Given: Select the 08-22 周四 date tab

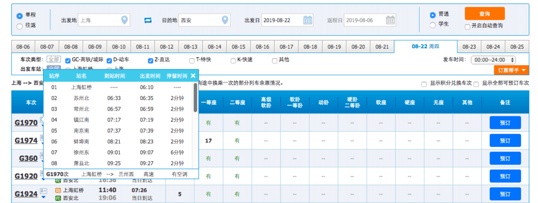Looking at the screenshot, I should [426, 47].
